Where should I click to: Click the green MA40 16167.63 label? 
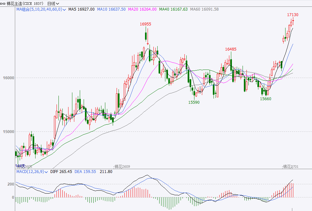[x=173, y=9]
